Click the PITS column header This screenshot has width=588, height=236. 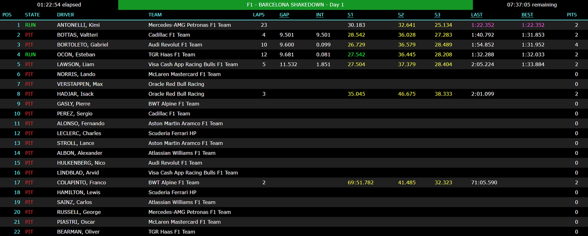pos(571,15)
